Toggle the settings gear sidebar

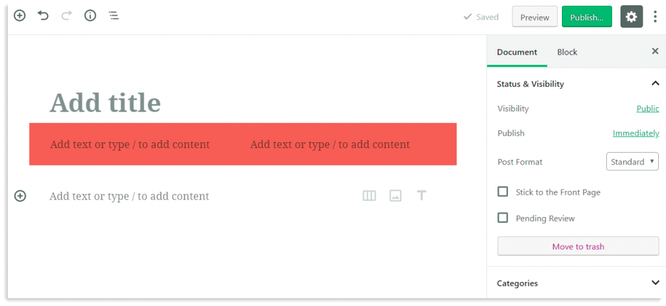[x=632, y=17]
